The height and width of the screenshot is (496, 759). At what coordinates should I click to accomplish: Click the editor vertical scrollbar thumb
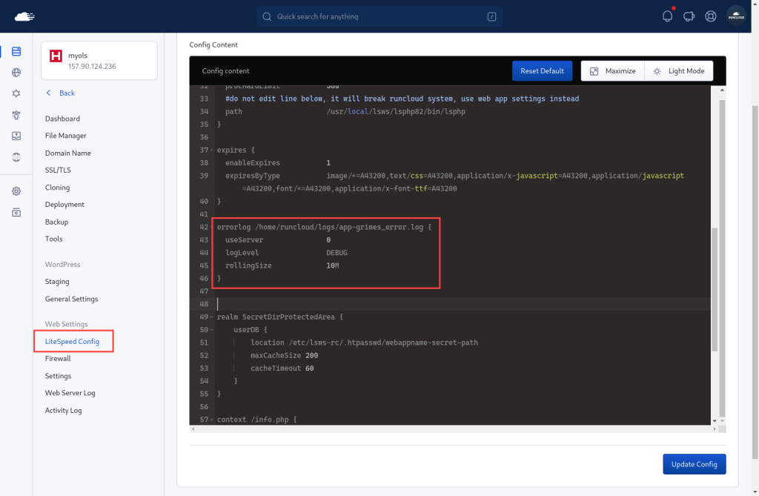pyautogui.click(x=715, y=290)
